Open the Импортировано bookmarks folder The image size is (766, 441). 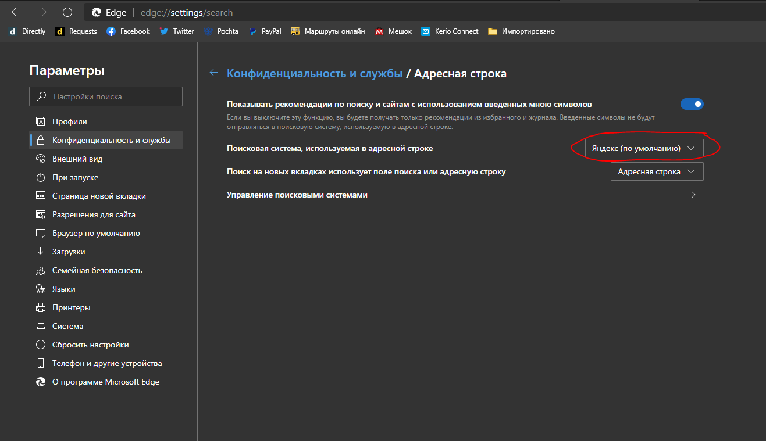tap(521, 31)
